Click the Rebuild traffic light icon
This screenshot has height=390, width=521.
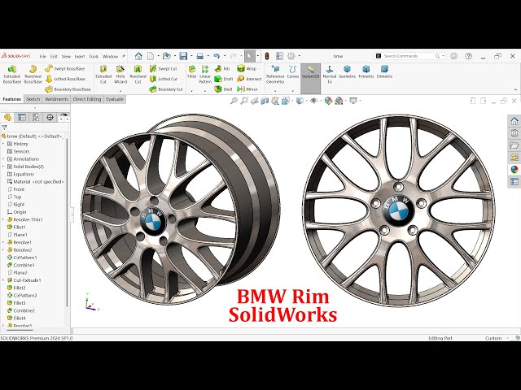point(266,56)
